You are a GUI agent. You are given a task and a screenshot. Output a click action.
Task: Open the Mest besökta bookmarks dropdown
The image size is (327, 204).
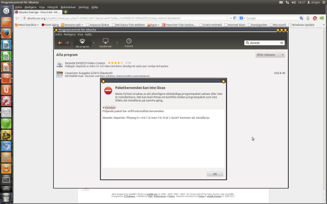click(27, 25)
